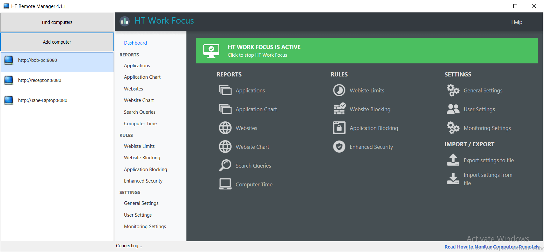This screenshot has width=544, height=252.
Task: Open General Settings label in dashboard
Action: [483, 90]
